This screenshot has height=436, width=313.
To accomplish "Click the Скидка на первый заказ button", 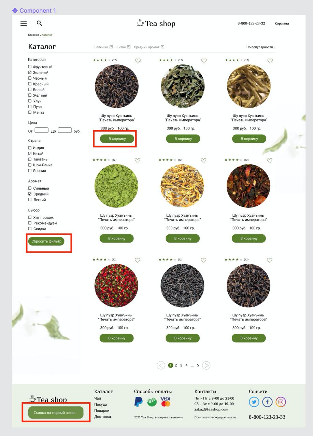I will (x=56, y=412).
